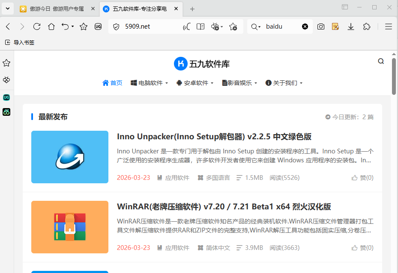Click the site search magnifier icon
The height and width of the screenshot is (273, 398).
(381, 62)
